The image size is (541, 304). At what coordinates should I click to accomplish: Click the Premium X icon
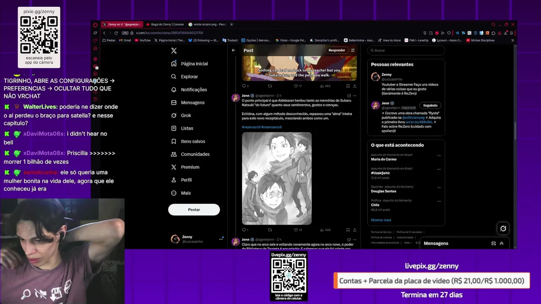coord(174,167)
